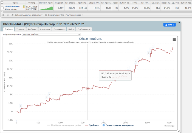The width and height of the screenshot is (192, 133).
Task: Click the refresh arrows icon in toolbar
Action: (8, 15)
